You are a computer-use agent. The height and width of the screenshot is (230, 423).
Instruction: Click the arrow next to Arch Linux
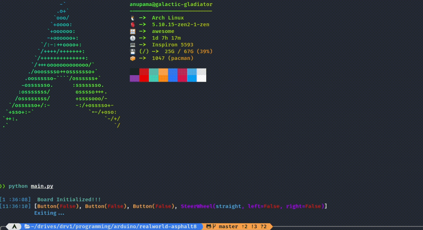[x=143, y=18]
